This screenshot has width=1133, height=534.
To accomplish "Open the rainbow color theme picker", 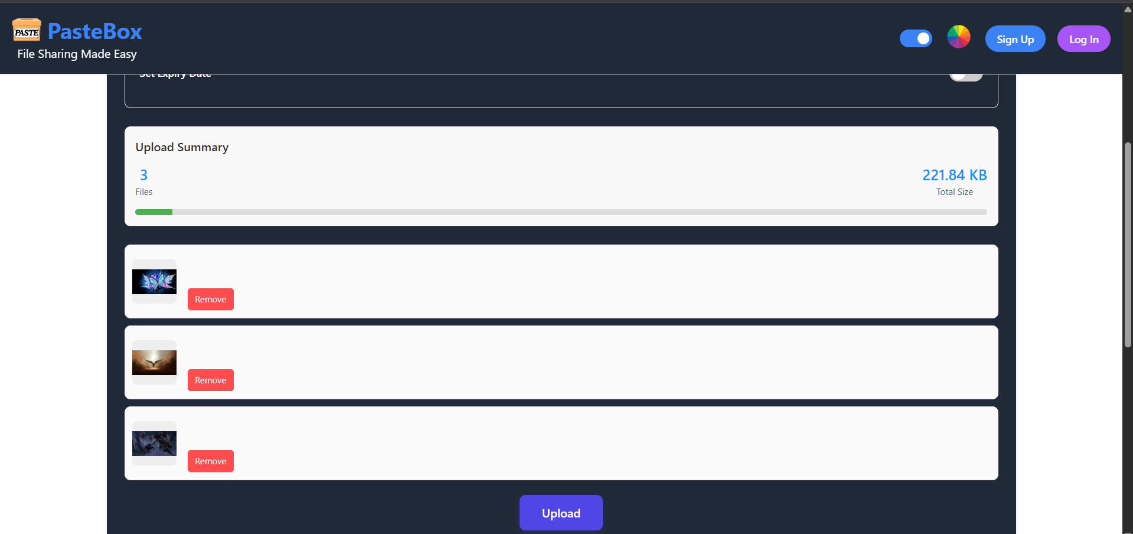I will 959,37.
